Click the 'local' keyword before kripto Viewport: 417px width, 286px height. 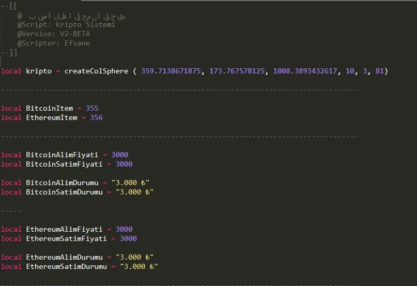coord(11,71)
